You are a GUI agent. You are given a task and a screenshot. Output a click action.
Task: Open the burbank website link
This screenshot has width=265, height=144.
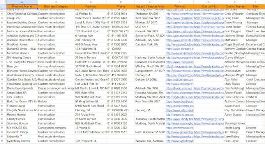coord(180,49)
